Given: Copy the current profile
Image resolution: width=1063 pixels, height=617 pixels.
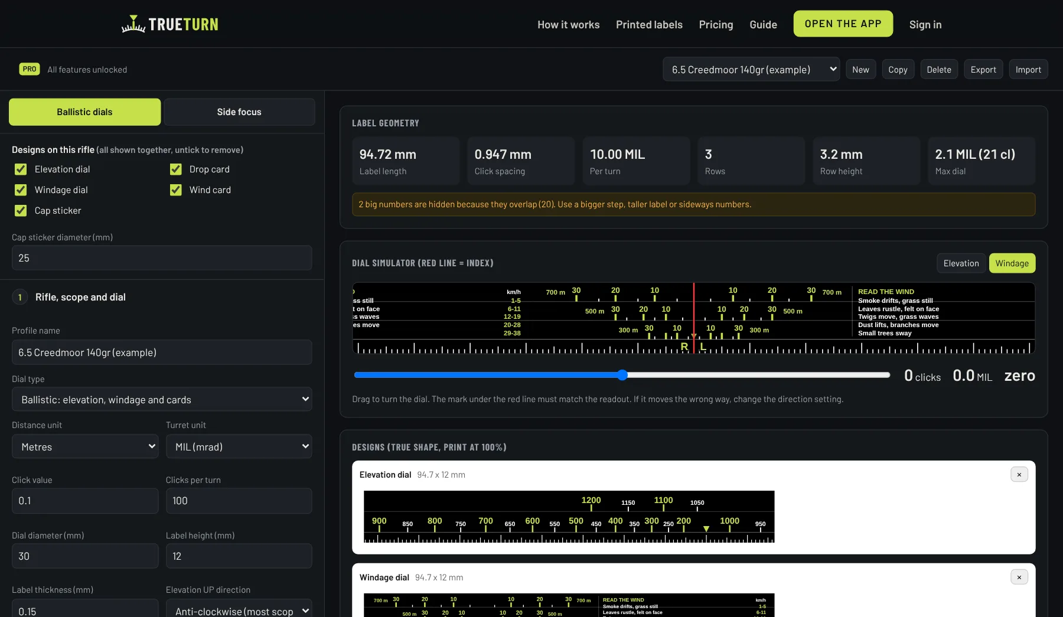Looking at the screenshot, I should 898,69.
